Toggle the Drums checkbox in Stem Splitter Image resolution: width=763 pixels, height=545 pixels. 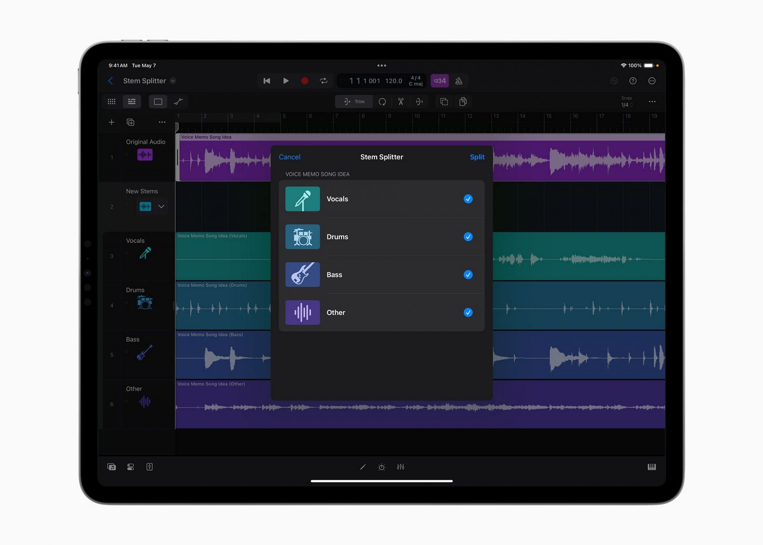click(468, 237)
